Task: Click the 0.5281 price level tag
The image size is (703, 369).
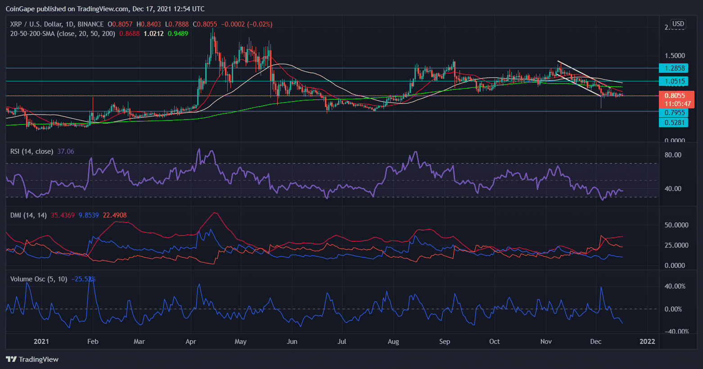Action: pos(673,123)
